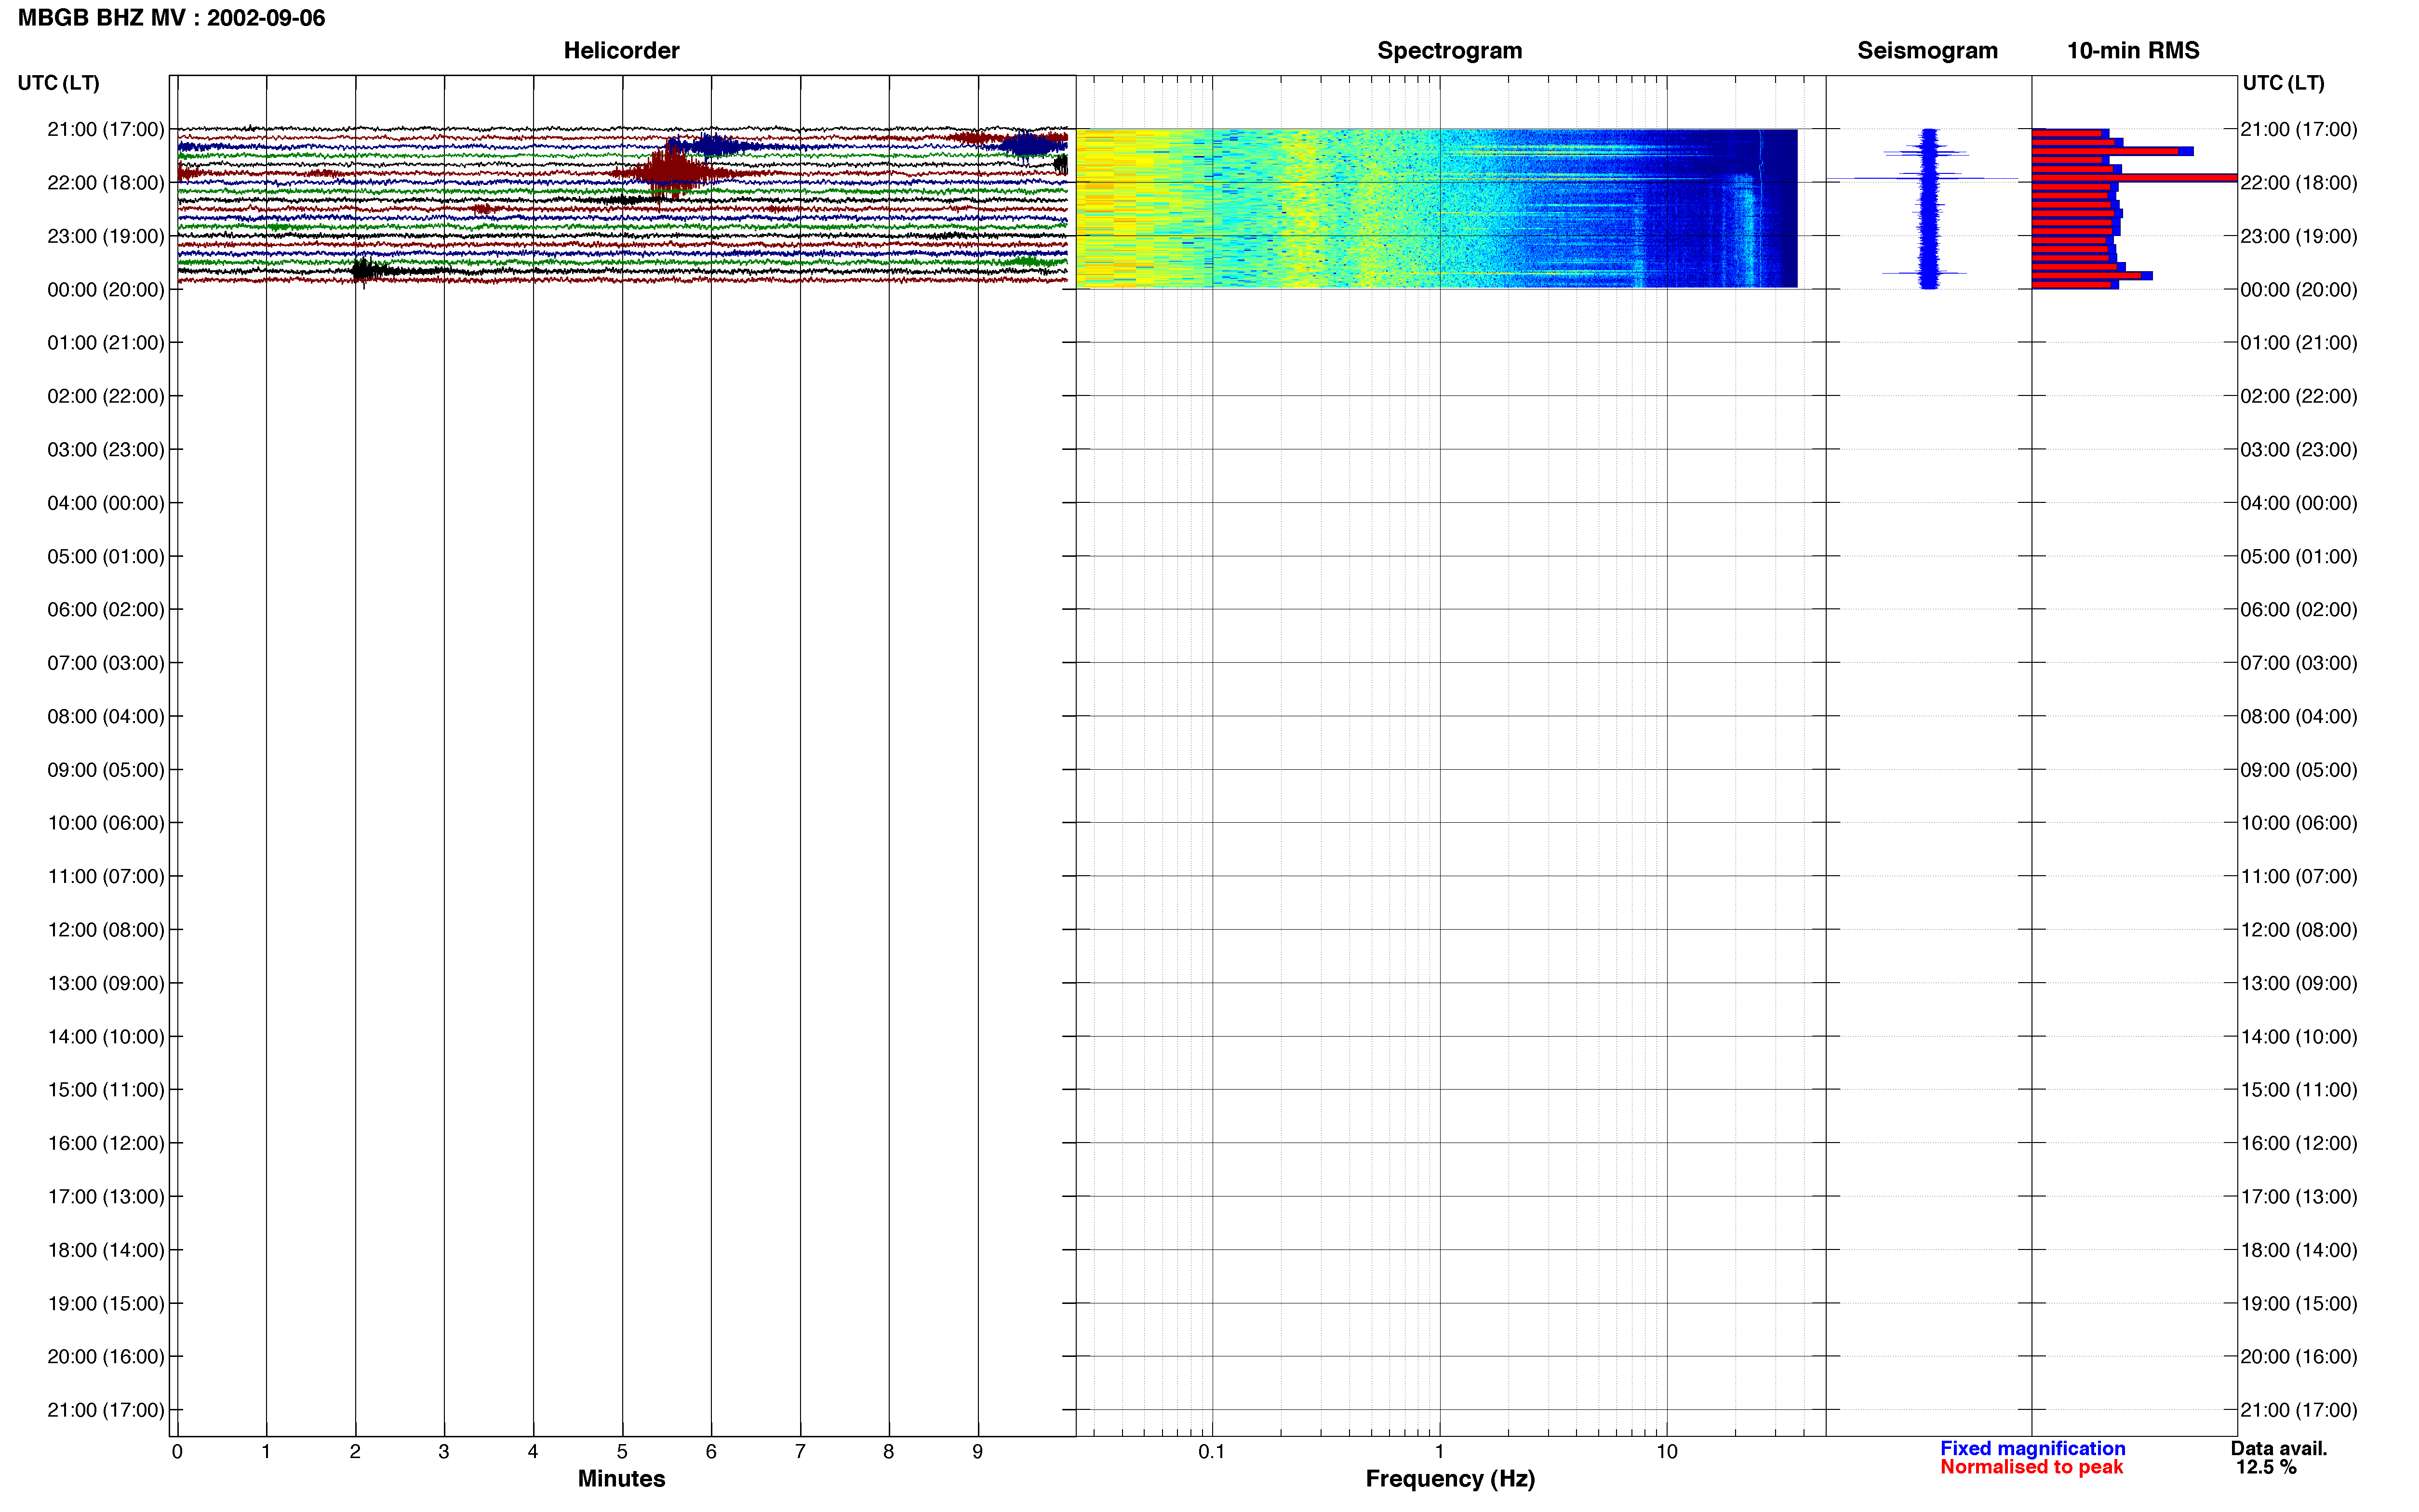Click the left '06:00 (02:00)' time label

(105, 610)
